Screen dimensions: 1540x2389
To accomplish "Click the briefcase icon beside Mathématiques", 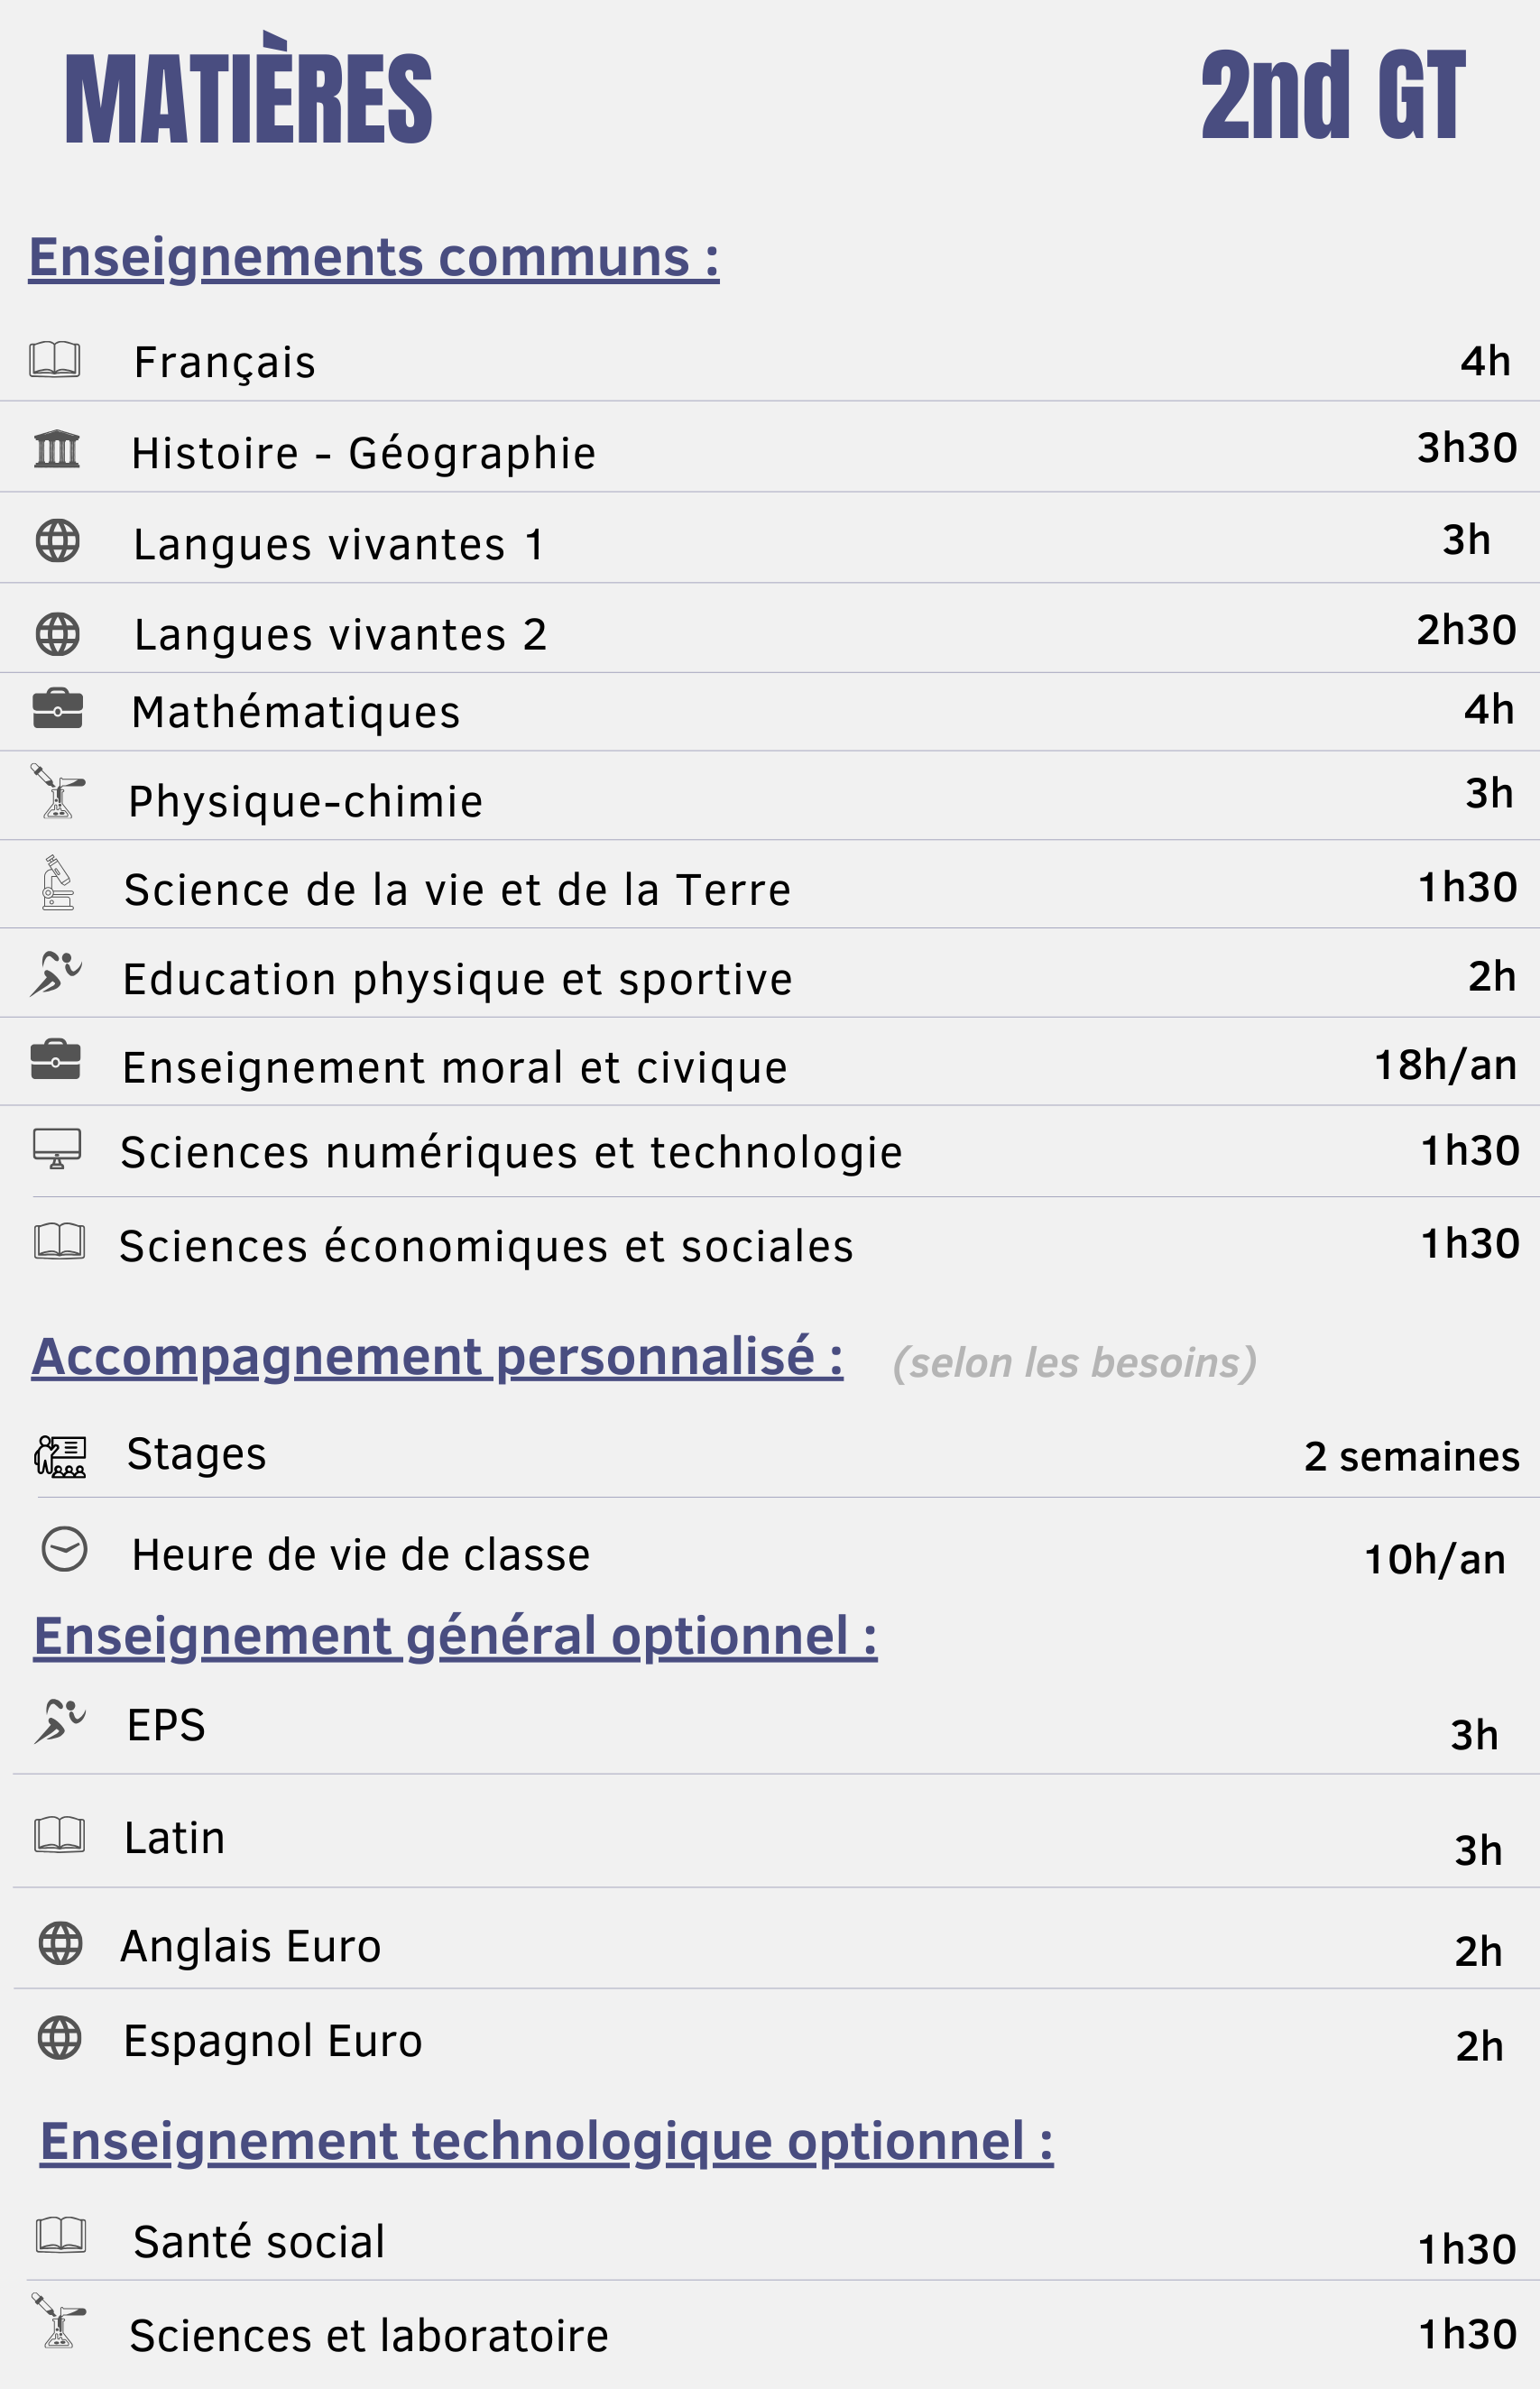I will click(57, 708).
